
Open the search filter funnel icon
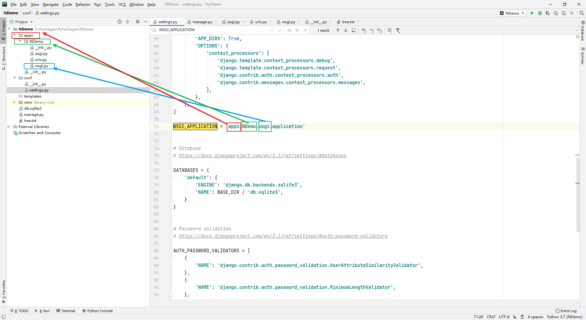398,30
